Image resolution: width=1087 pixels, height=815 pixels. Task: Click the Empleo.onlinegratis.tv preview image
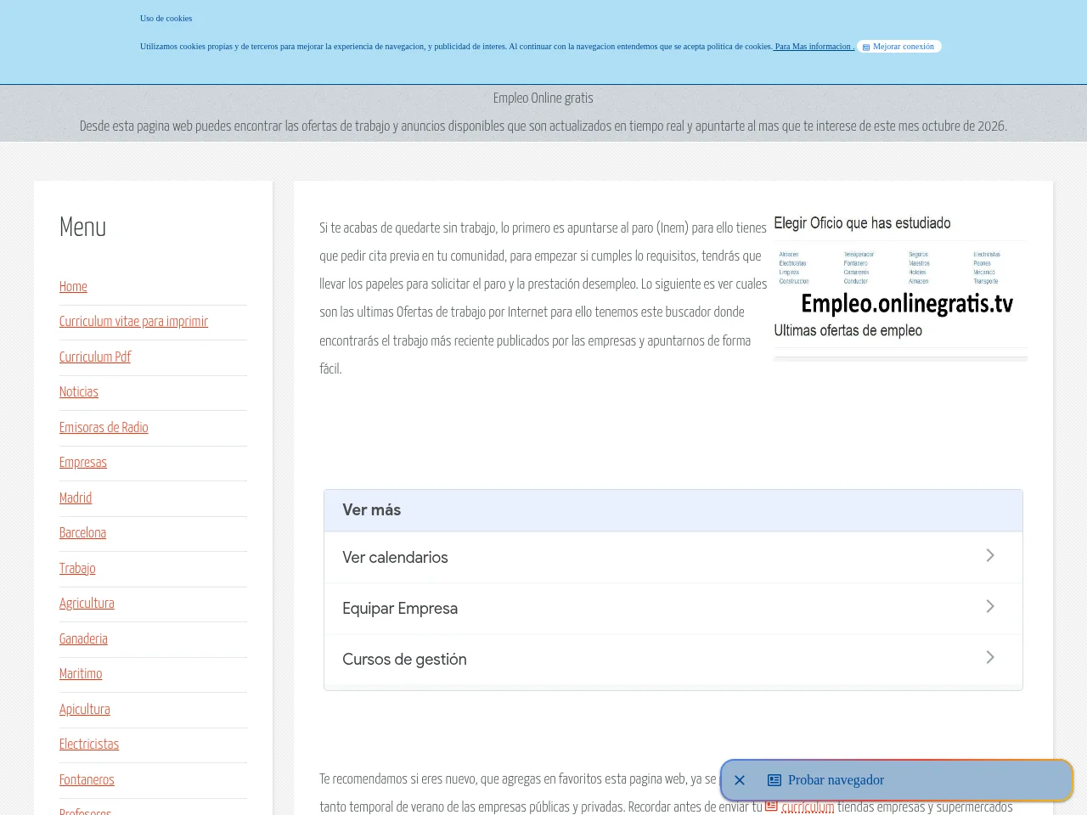point(900,287)
